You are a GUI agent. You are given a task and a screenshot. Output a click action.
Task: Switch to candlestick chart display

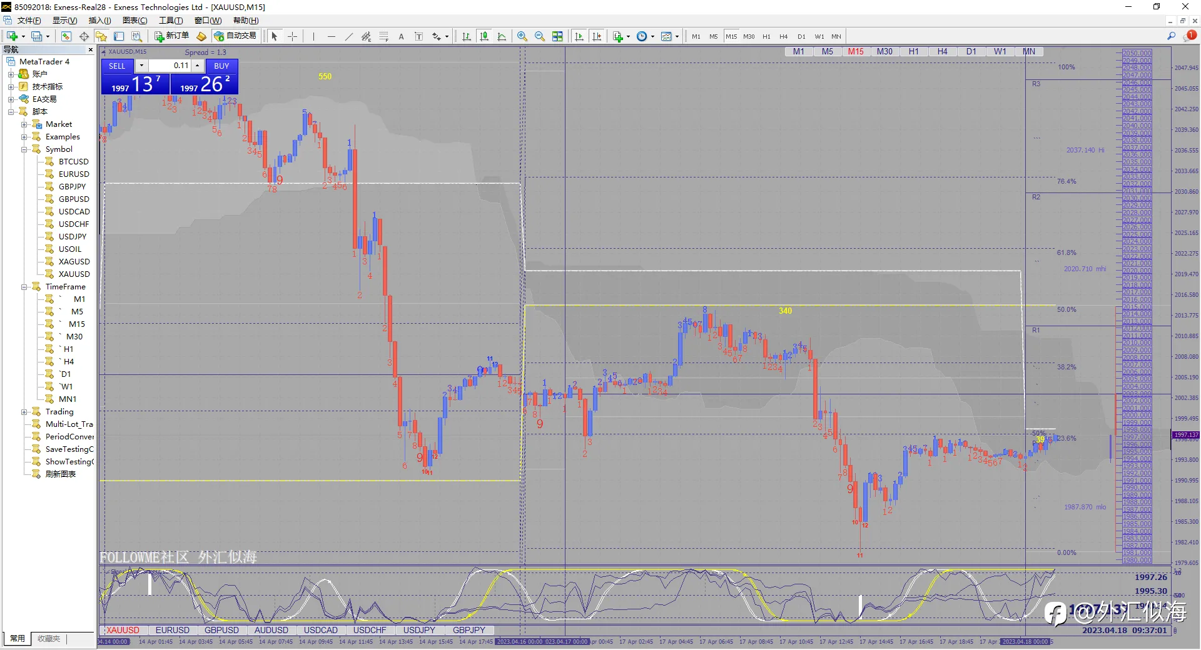click(484, 36)
